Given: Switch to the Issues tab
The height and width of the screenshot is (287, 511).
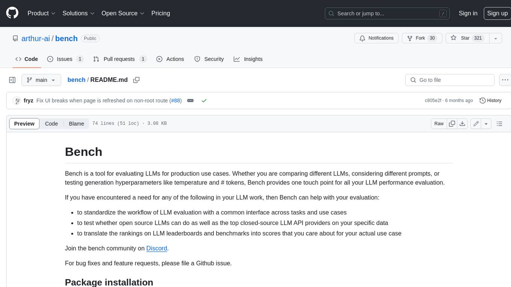Looking at the screenshot, I should click(65, 59).
